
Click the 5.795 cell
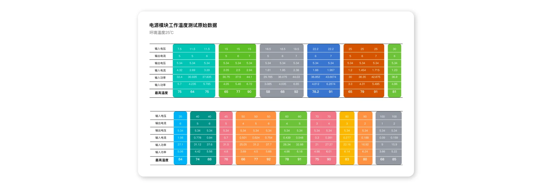[x=207, y=84]
